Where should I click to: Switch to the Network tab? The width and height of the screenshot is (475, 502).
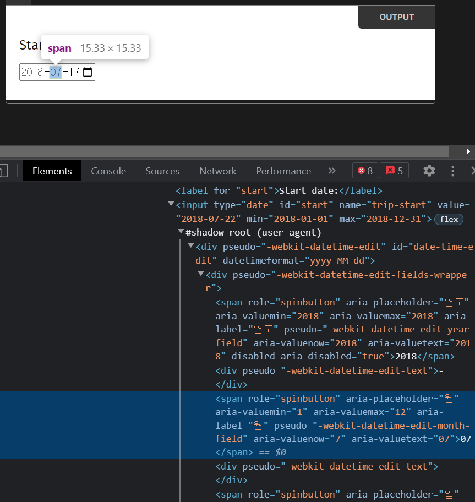pyautogui.click(x=218, y=171)
